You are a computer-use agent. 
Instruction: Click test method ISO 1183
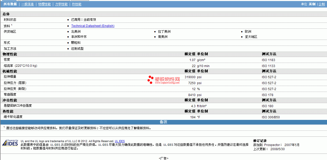pyautogui.click(x=268, y=60)
